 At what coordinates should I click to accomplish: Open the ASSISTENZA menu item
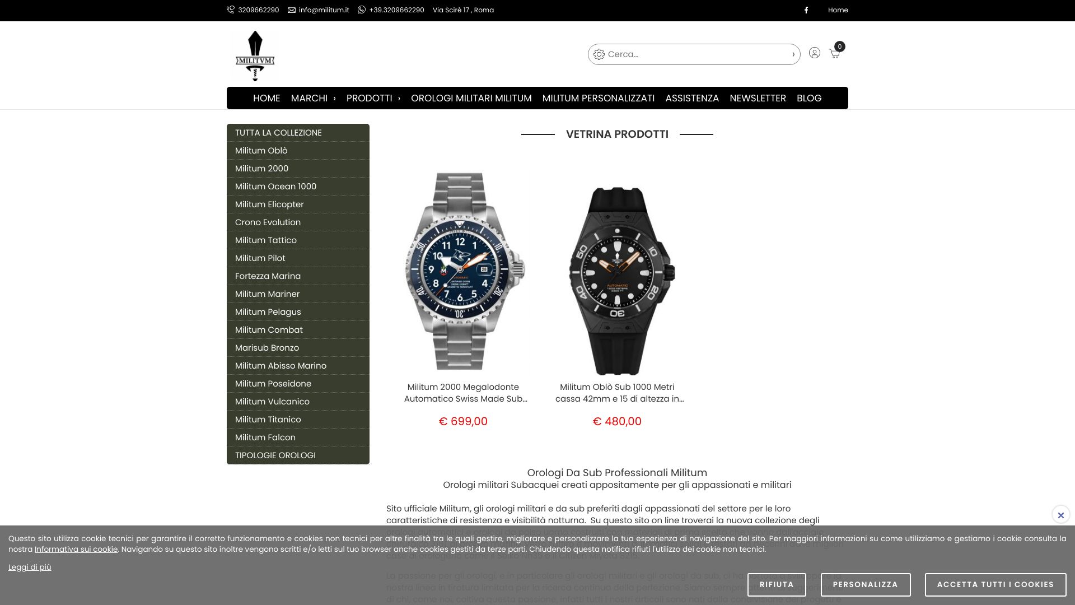click(x=692, y=98)
